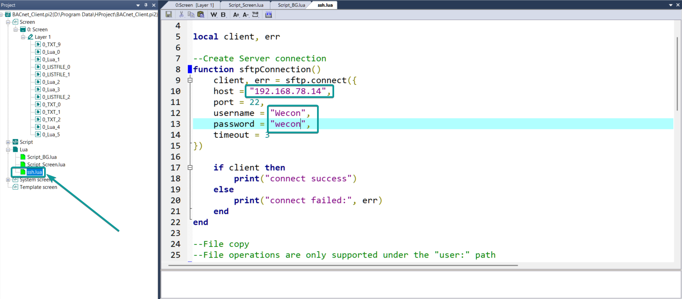Collapse the Lua tree node

8,150
